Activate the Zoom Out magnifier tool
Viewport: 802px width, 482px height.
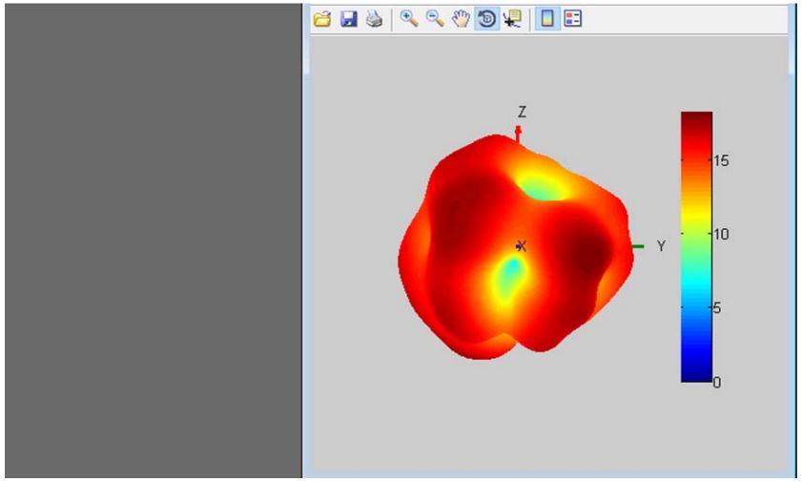point(435,19)
